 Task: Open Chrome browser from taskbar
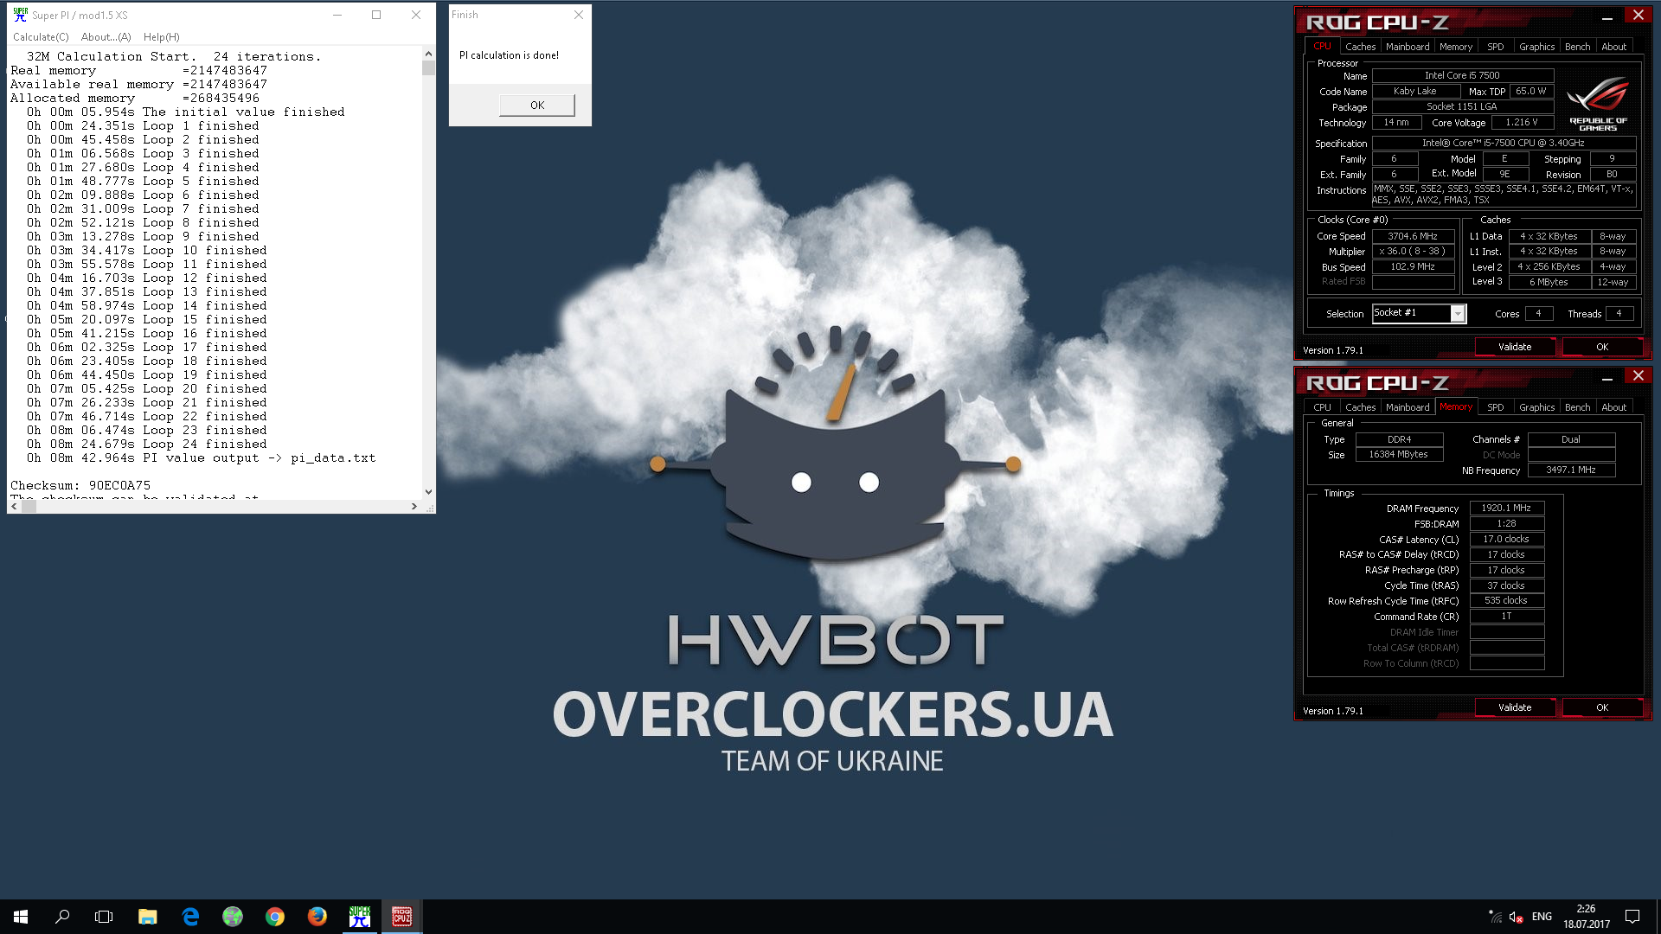tap(275, 917)
